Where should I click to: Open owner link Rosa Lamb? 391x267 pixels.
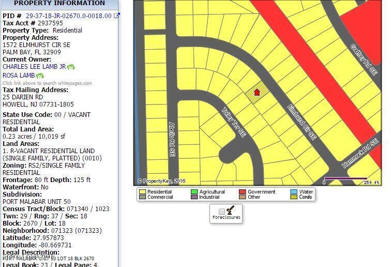click(19, 76)
